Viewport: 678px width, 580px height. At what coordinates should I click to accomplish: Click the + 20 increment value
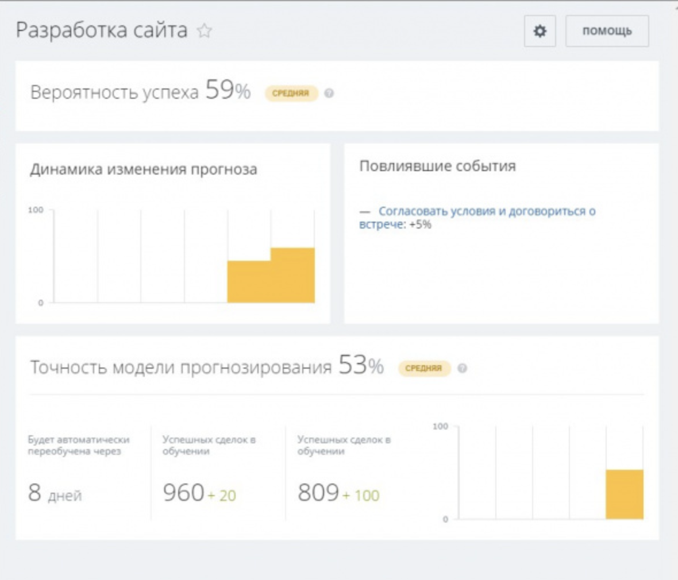(222, 495)
